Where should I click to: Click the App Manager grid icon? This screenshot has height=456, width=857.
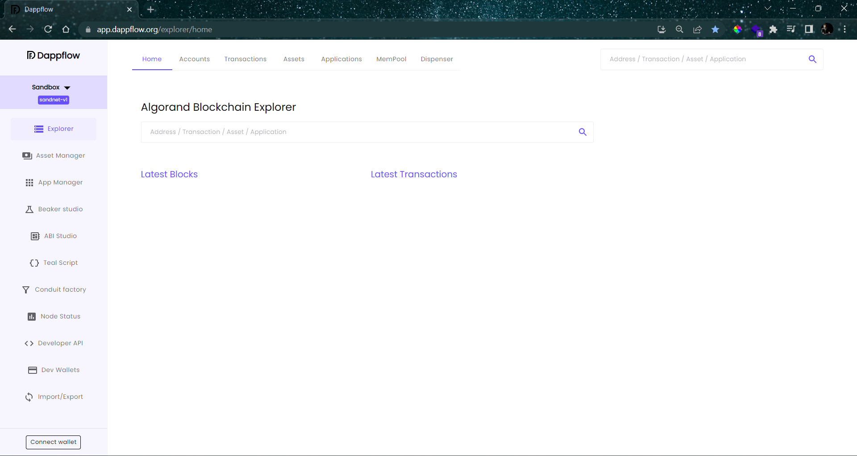[x=29, y=183]
